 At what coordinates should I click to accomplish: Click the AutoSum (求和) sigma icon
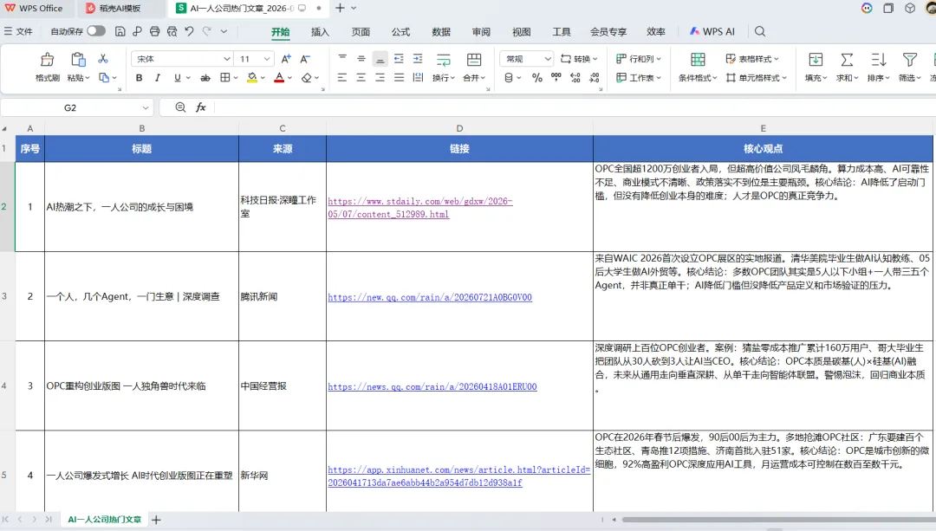(x=847, y=59)
